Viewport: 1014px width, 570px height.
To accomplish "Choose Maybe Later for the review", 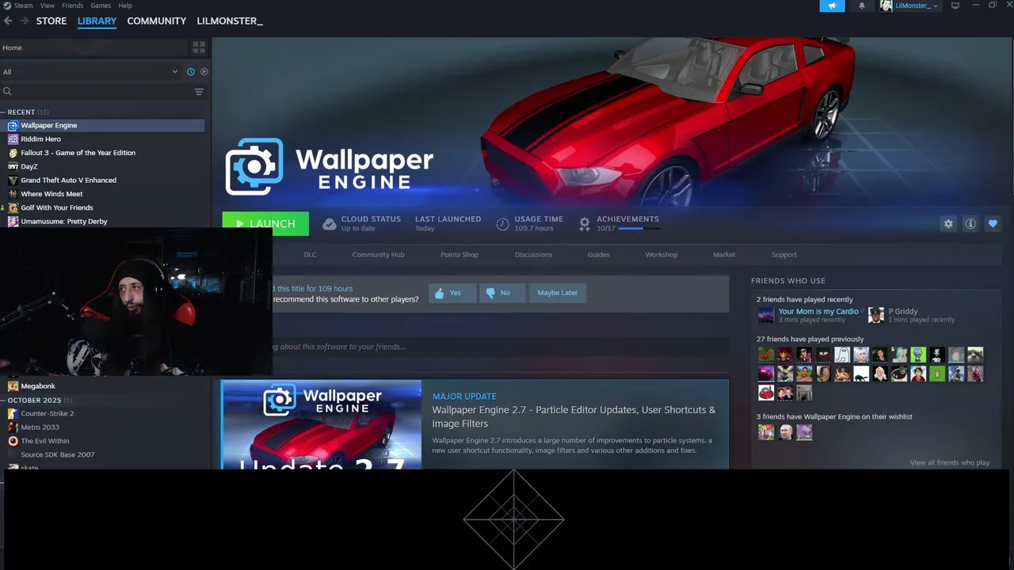I will pyautogui.click(x=558, y=293).
